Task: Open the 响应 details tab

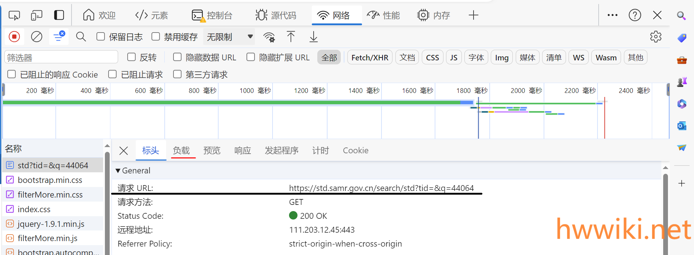Action: (242, 150)
